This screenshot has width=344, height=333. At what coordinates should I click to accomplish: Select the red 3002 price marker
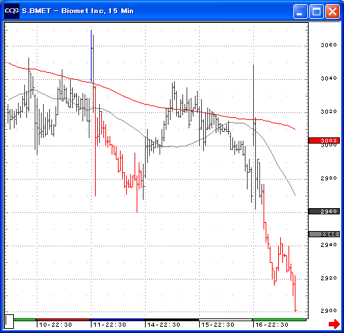[324, 140]
